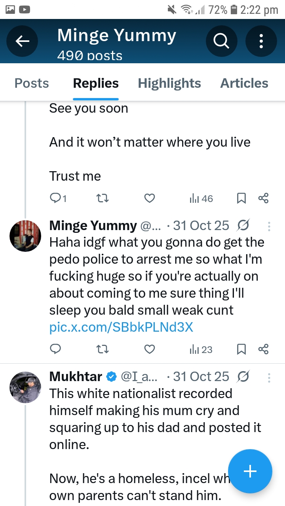Open more options on Minge Yummy post
Screen dimensions: 285x506
point(269,226)
